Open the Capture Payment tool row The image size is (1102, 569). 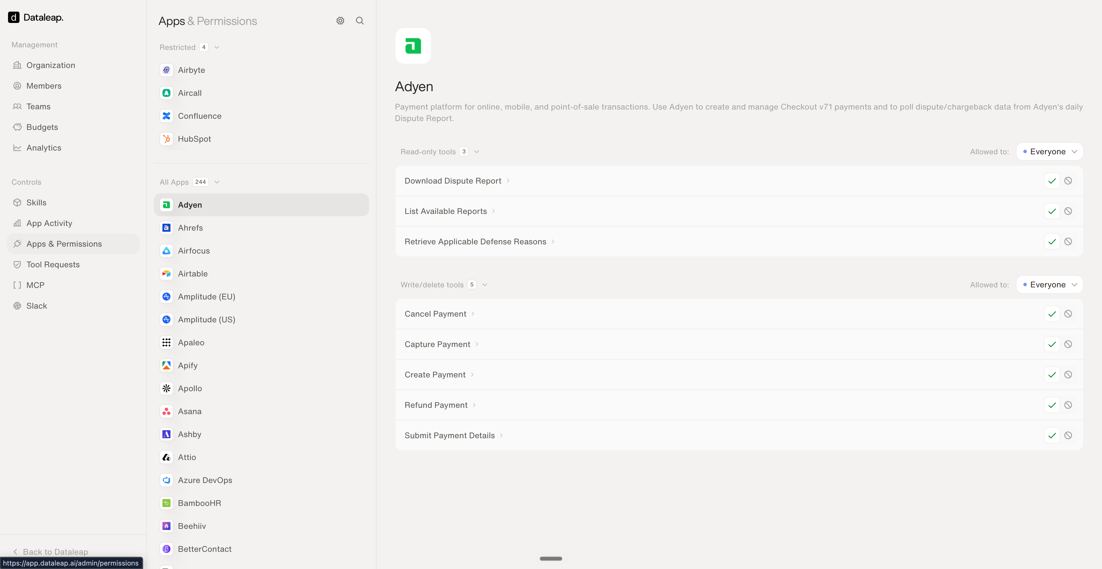(739, 344)
